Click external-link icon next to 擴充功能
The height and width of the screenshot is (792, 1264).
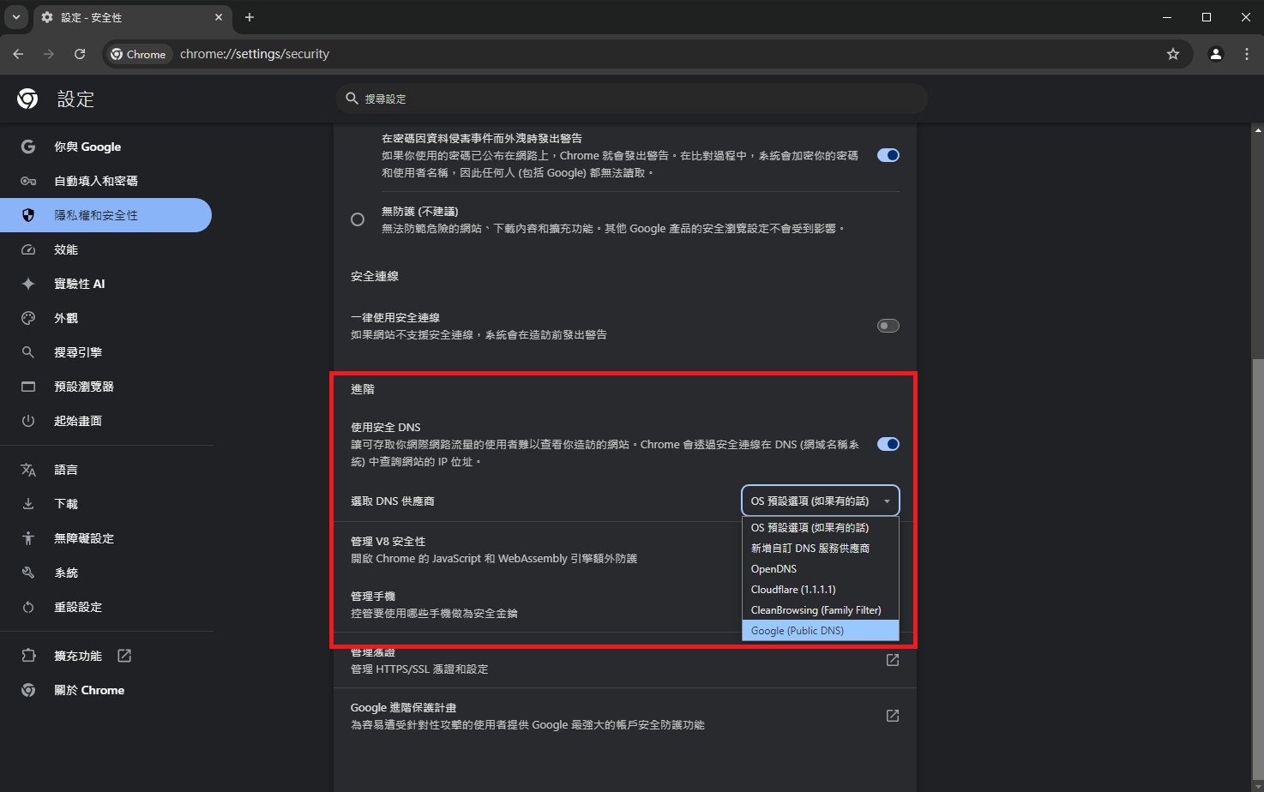(124, 656)
